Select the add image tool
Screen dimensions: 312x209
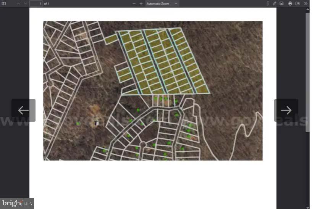click(x=281, y=3)
